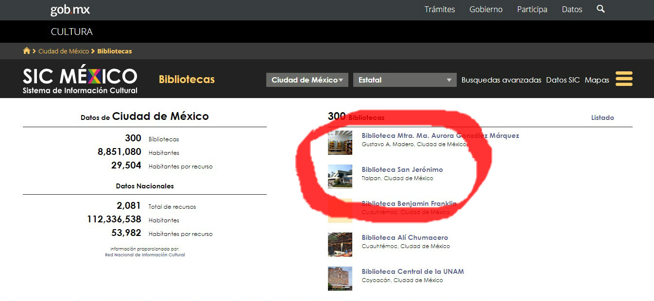Open the Mapas menu item
This screenshot has width=654, height=301.
(x=597, y=80)
